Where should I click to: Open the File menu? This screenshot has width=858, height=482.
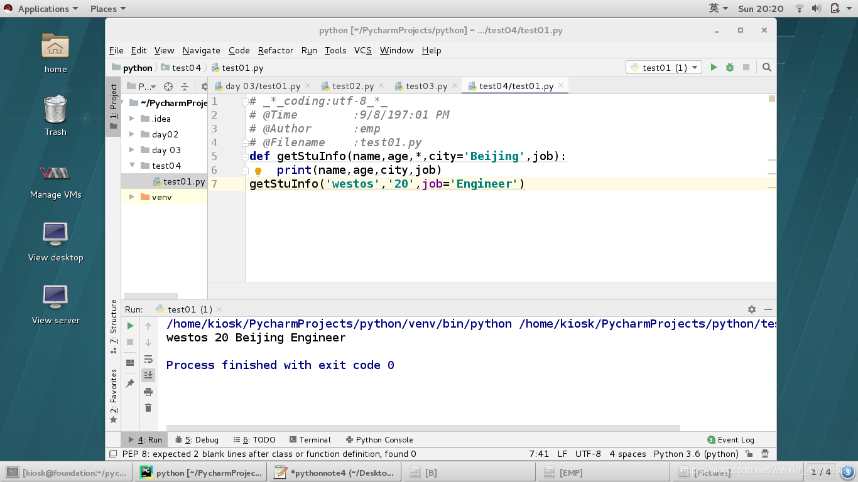pyautogui.click(x=116, y=50)
